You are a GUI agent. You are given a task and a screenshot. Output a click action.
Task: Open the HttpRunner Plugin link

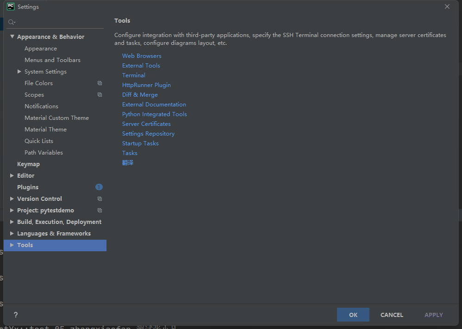point(146,85)
